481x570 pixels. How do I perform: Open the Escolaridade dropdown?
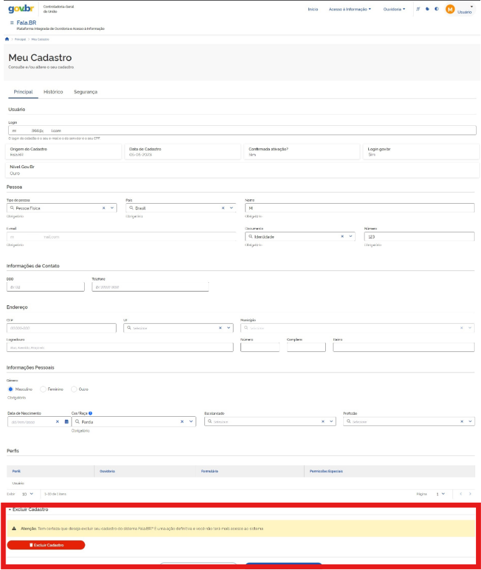331,422
